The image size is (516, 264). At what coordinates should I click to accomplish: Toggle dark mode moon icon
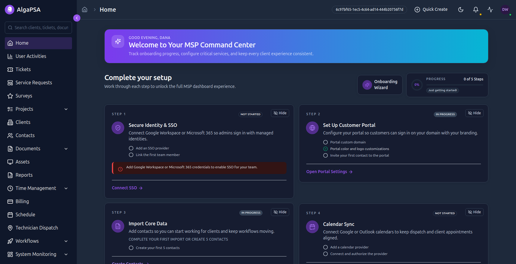[x=461, y=9]
